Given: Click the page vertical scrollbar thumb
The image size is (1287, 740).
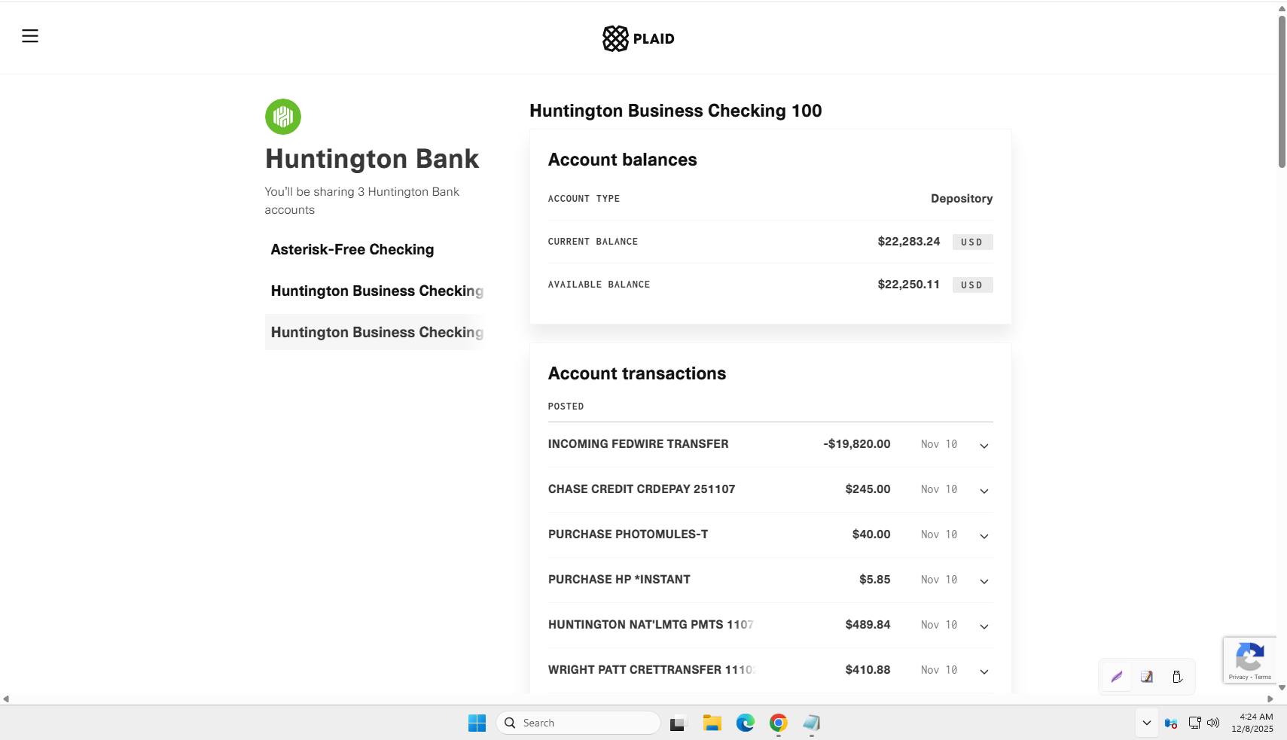Looking at the screenshot, I should click(1282, 90).
